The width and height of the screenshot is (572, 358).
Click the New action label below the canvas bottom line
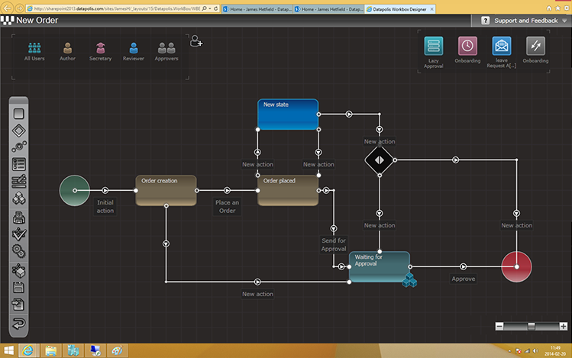(257, 294)
